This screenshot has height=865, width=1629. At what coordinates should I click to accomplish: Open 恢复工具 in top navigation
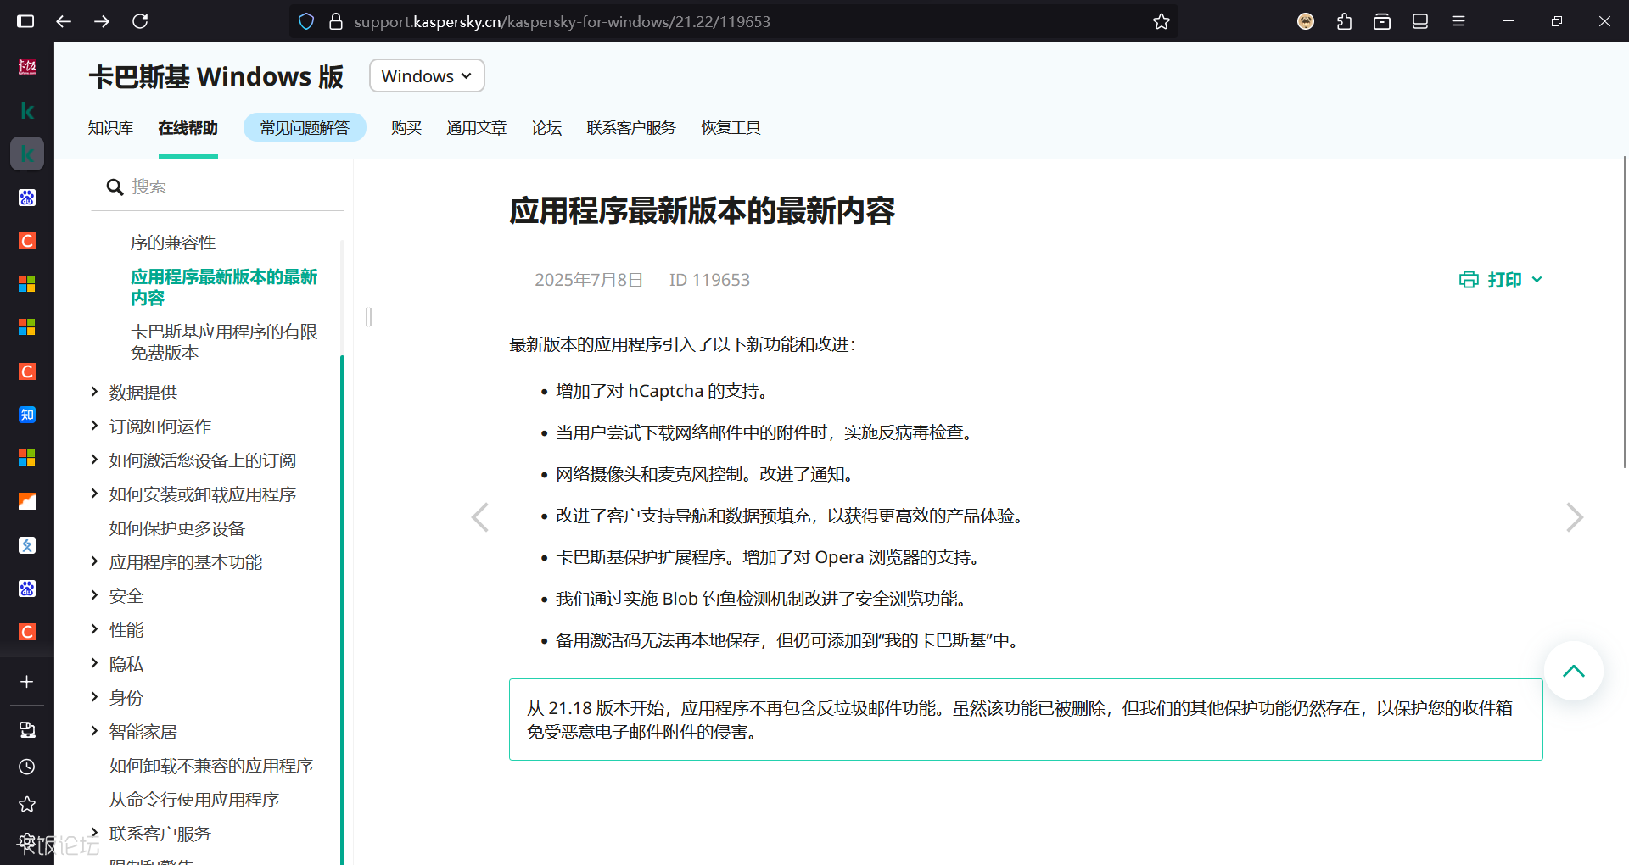click(x=731, y=128)
